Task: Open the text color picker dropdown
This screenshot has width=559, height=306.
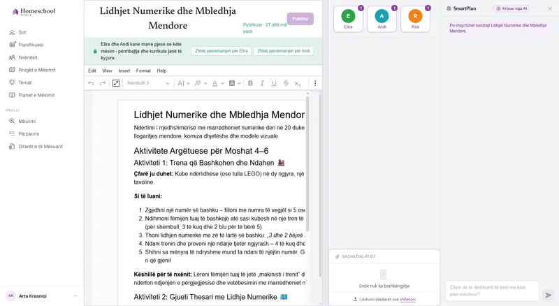Action: (222, 83)
